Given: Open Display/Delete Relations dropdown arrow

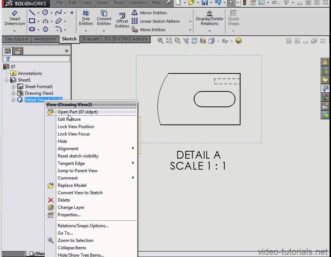Looking at the screenshot, I should pyautogui.click(x=209, y=31).
